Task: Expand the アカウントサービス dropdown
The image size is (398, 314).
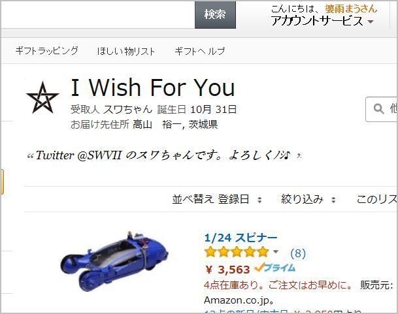Action: (x=322, y=21)
